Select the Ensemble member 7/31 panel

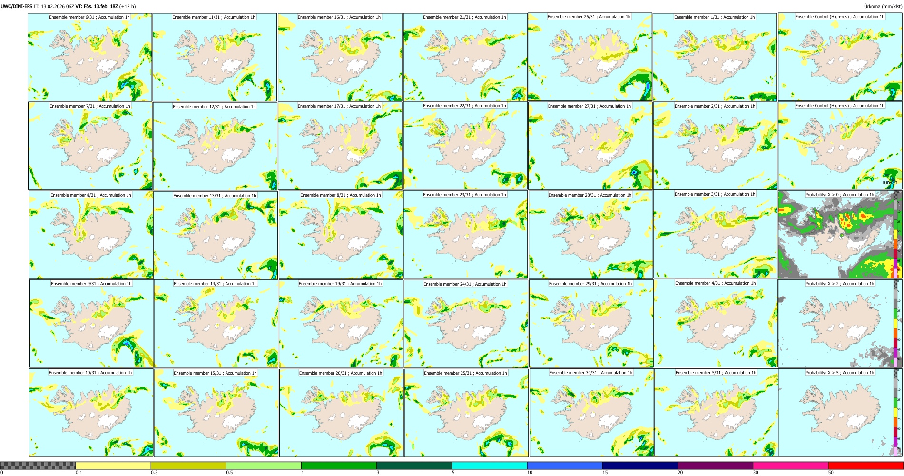click(x=90, y=146)
